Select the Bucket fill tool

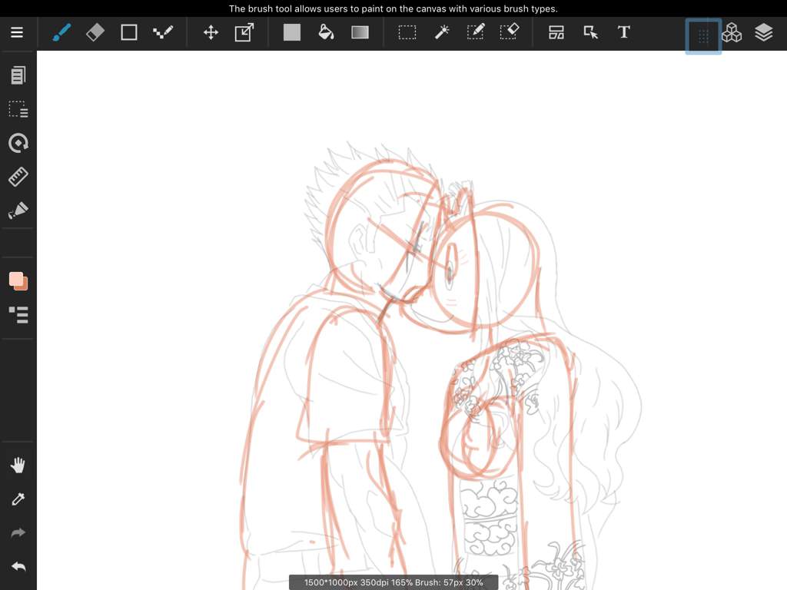tap(326, 32)
